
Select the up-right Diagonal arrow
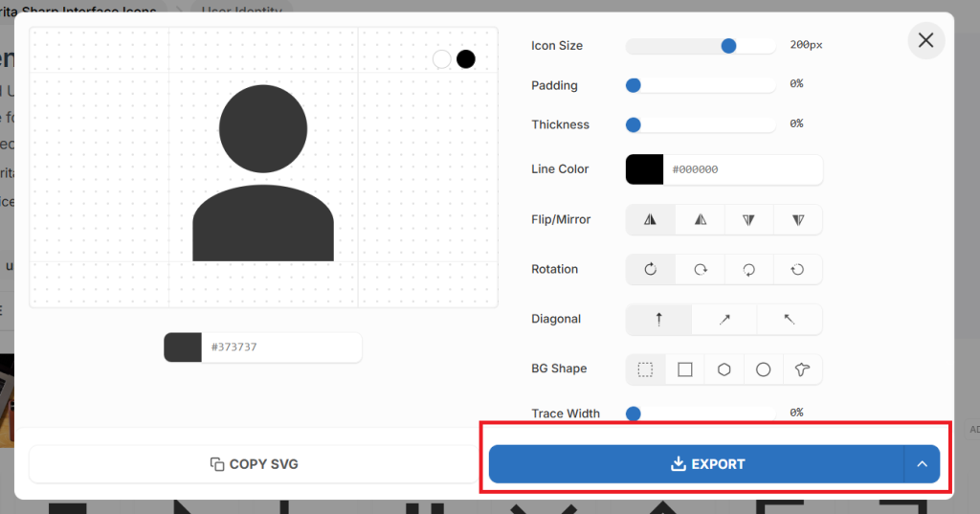[x=724, y=319]
